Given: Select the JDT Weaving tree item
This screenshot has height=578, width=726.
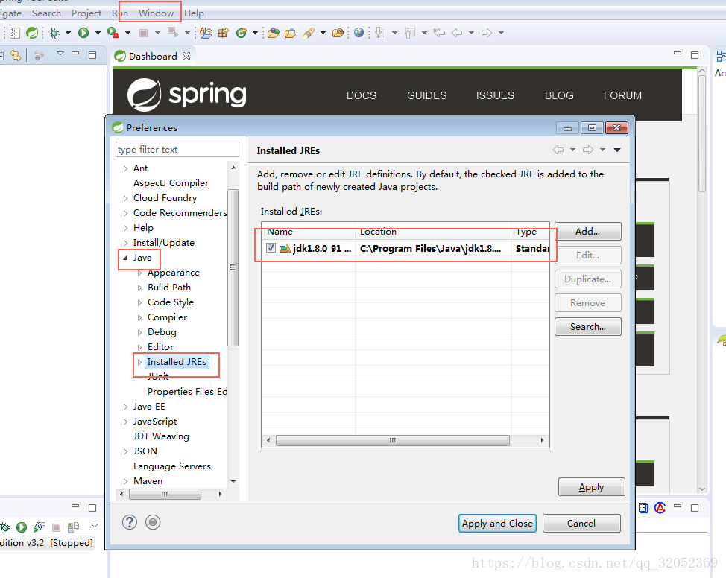Looking at the screenshot, I should point(161,436).
